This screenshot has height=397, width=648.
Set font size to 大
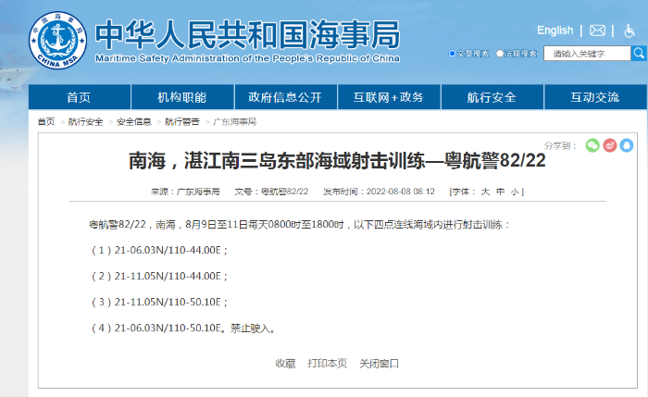485,192
